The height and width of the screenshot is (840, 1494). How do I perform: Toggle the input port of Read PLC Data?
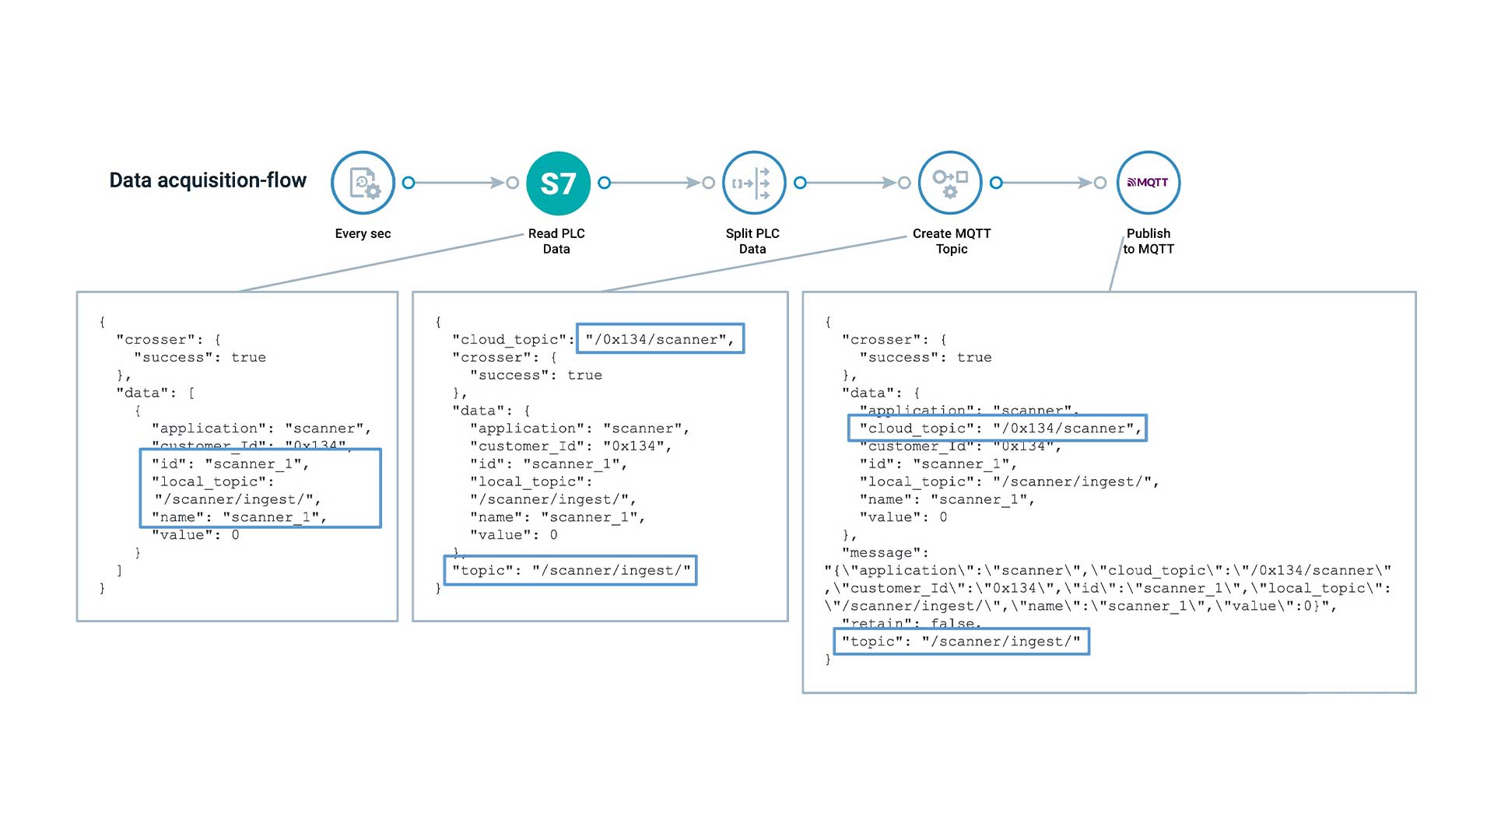click(512, 183)
